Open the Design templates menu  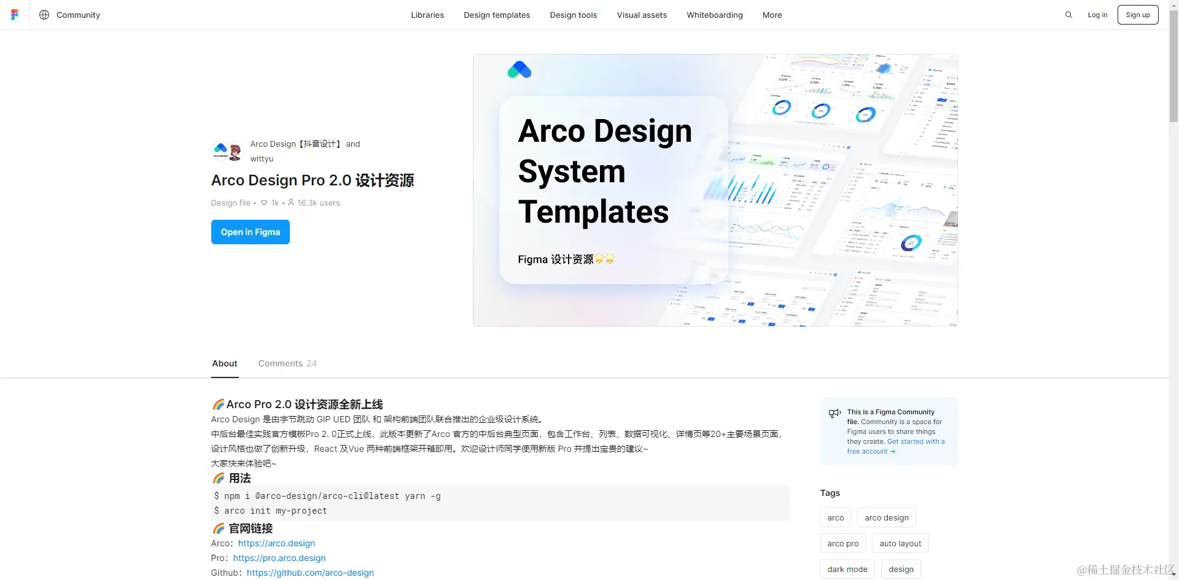point(497,15)
